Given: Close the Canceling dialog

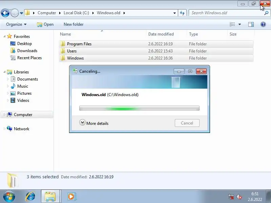Looking at the screenshot, I should [x=201, y=71].
